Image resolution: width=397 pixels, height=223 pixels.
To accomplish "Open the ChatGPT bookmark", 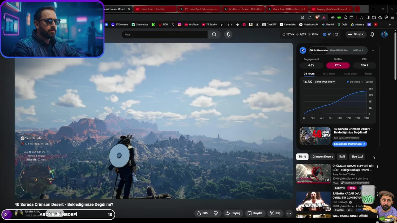I will coord(269,24).
